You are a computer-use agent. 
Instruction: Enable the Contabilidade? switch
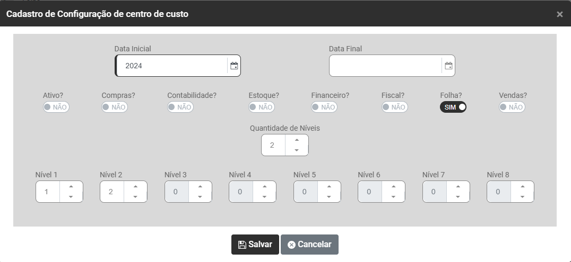(180, 107)
